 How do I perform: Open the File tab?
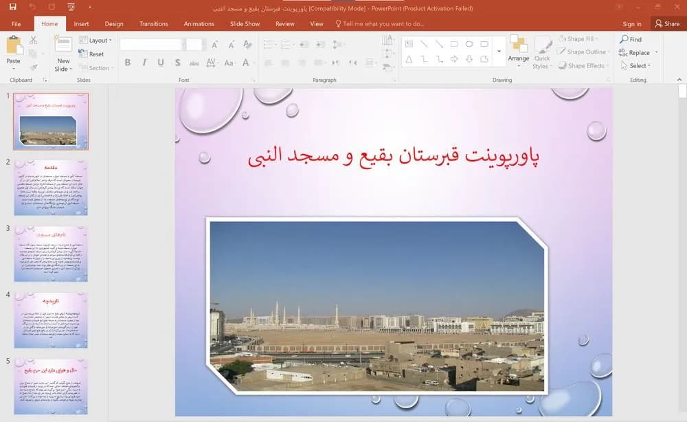tap(16, 24)
